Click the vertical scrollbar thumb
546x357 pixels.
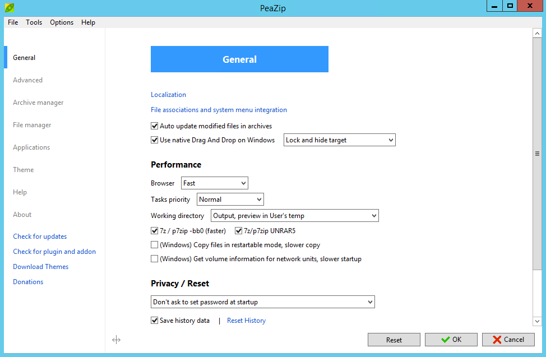click(537, 154)
